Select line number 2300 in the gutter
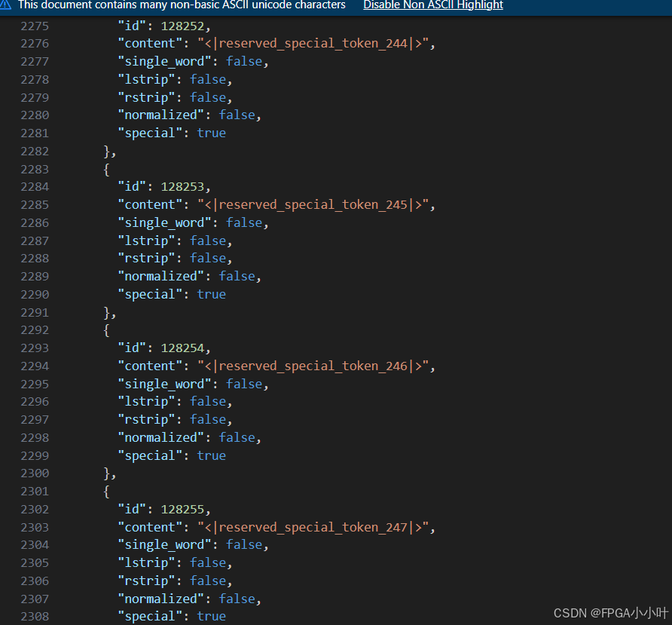 click(x=36, y=473)
